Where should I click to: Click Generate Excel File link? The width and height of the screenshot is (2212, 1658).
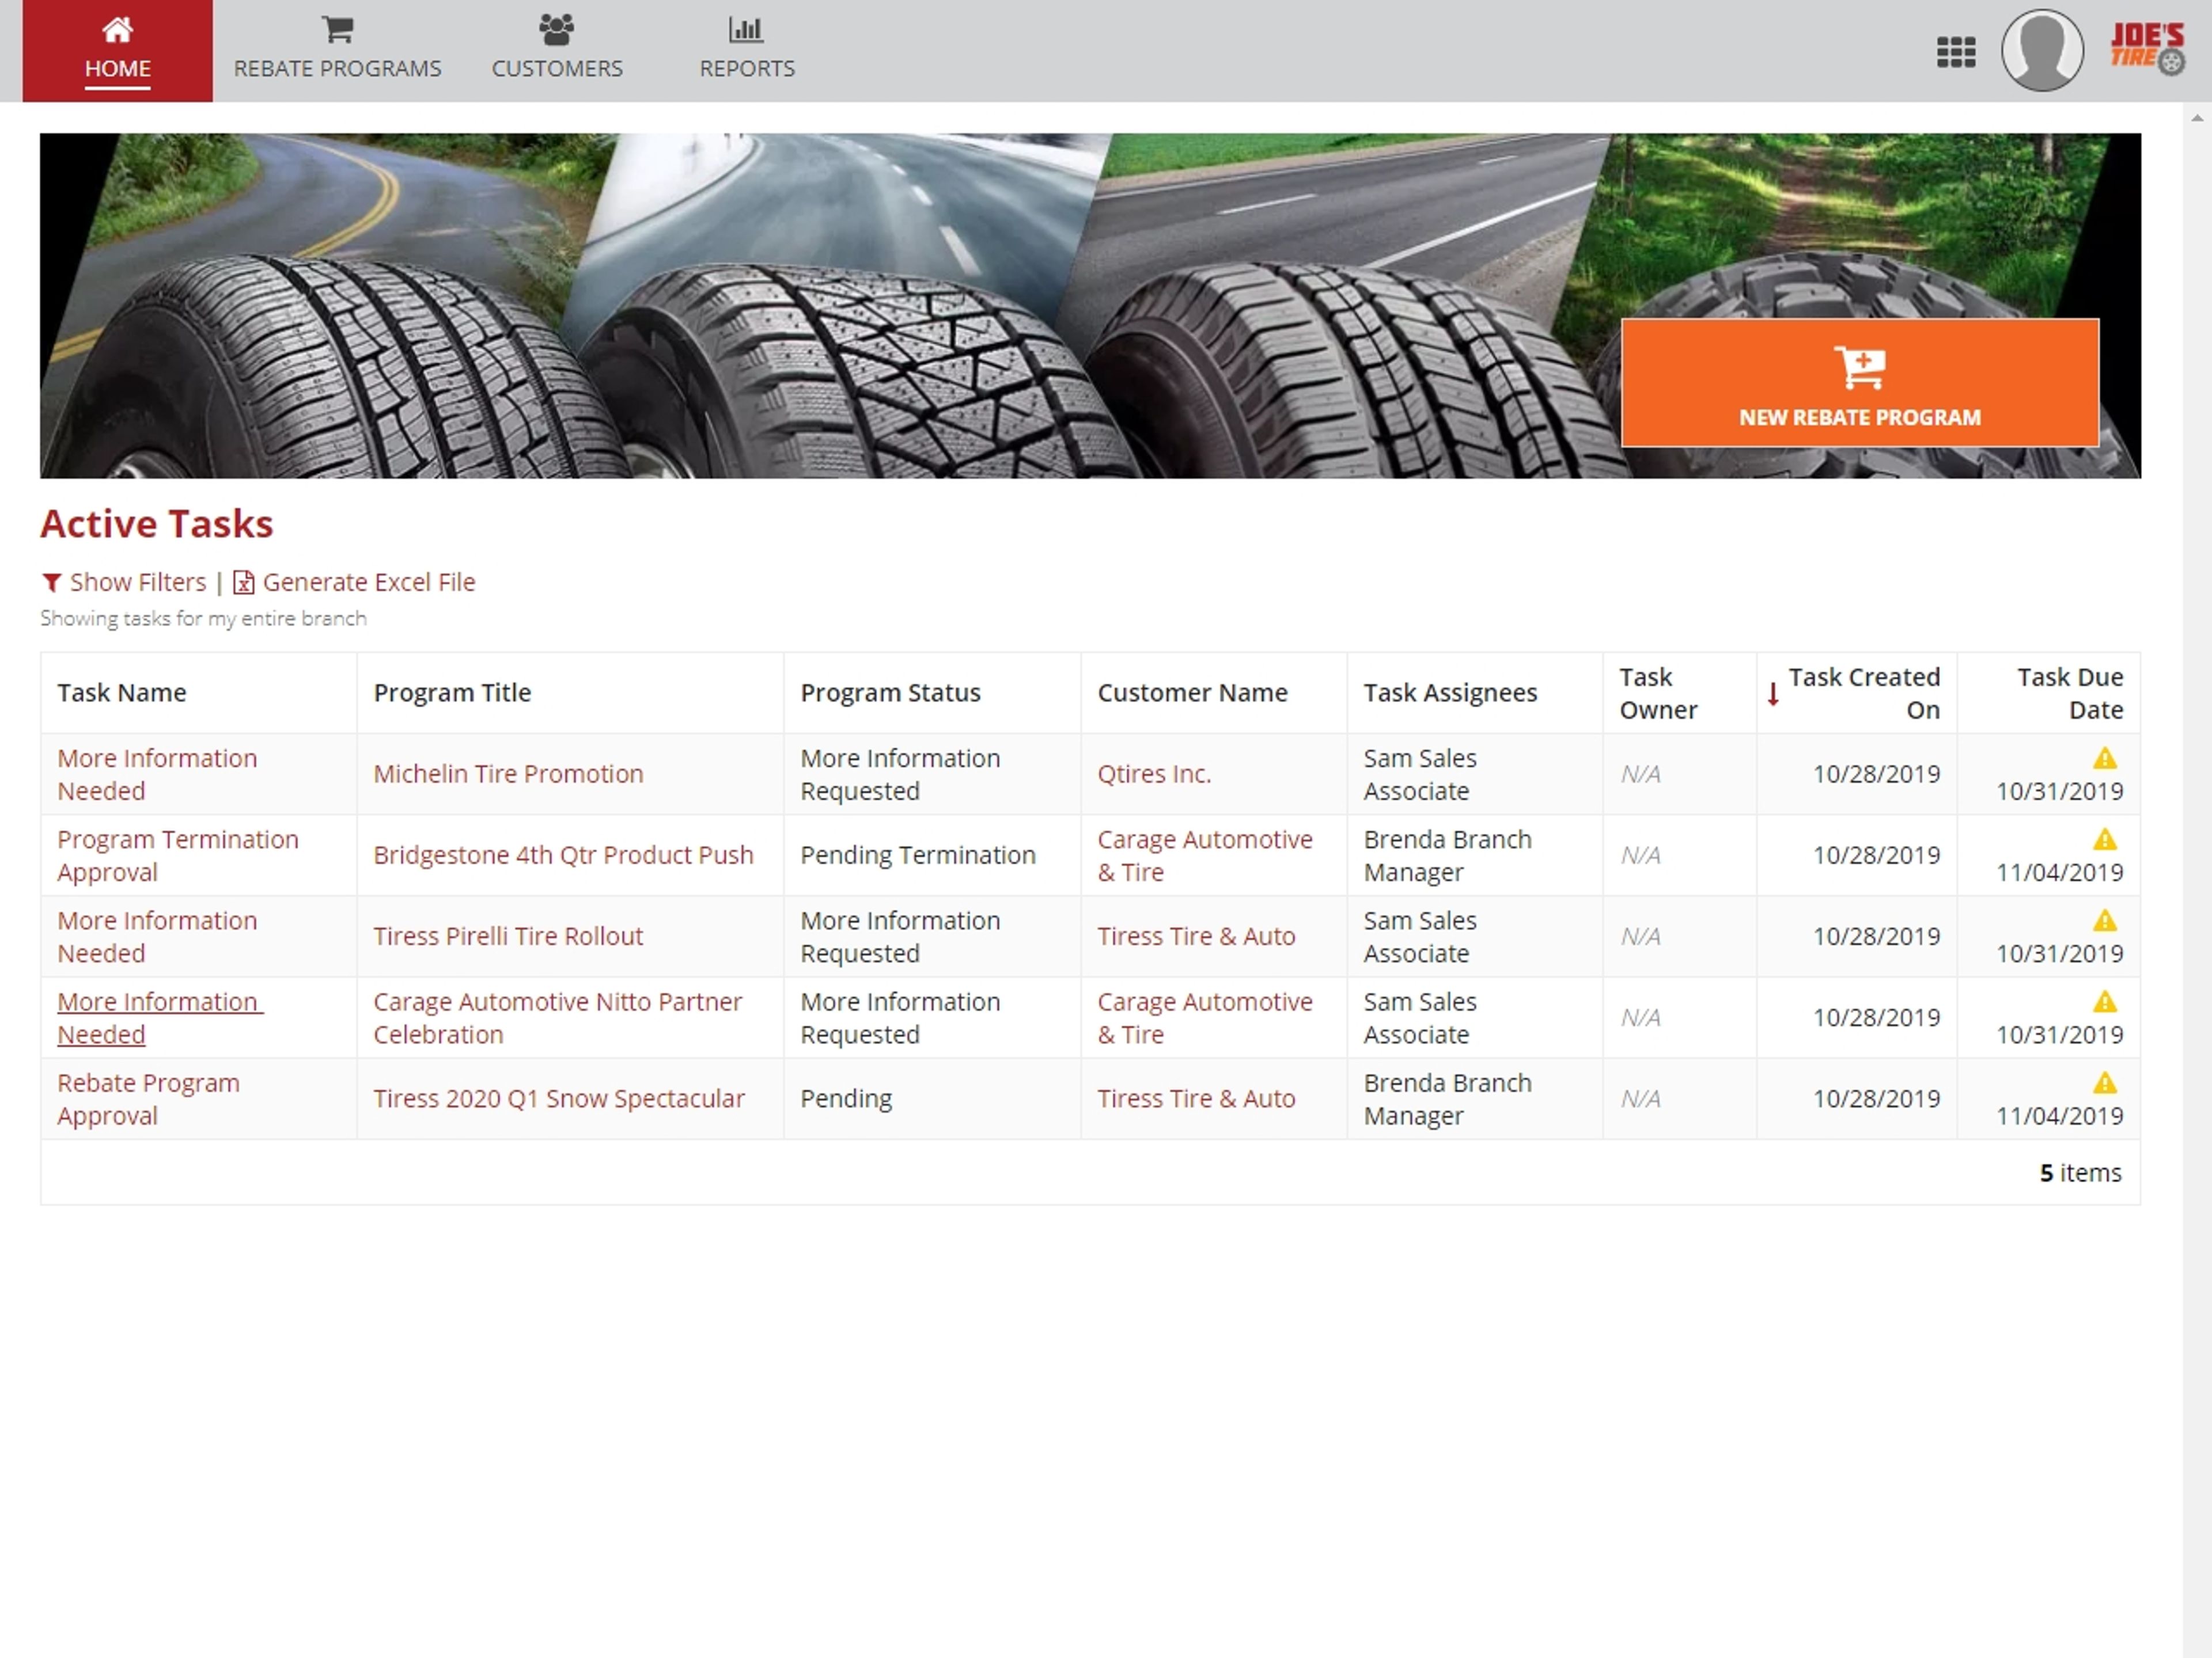[x=354, y=581]
